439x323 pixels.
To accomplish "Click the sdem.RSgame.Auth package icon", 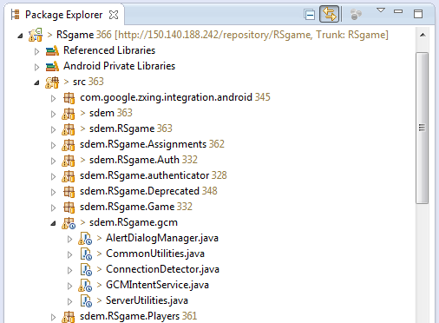I will (69, 161).
